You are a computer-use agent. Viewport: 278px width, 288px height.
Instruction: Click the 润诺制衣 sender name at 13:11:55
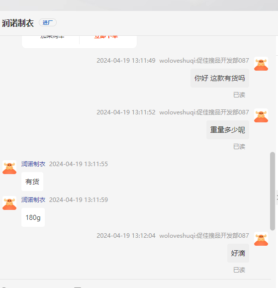(x=33, y=164)
